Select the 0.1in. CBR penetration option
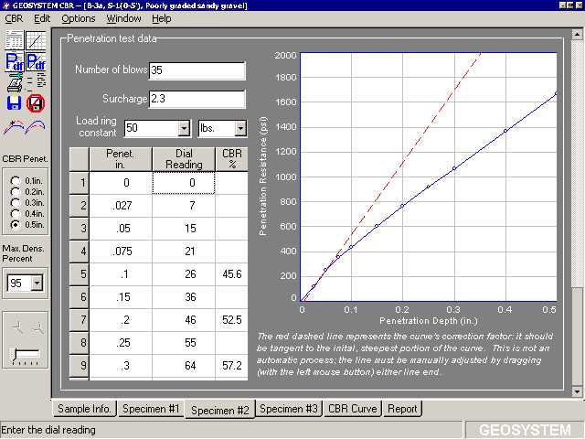This screenshot has width=585, height=439. tap(15, 181)
